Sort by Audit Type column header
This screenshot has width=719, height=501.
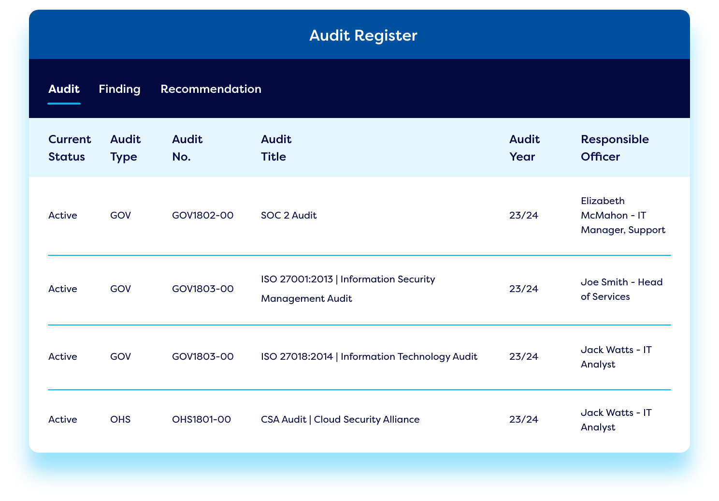pyautogui.click(x=125, y=148)
